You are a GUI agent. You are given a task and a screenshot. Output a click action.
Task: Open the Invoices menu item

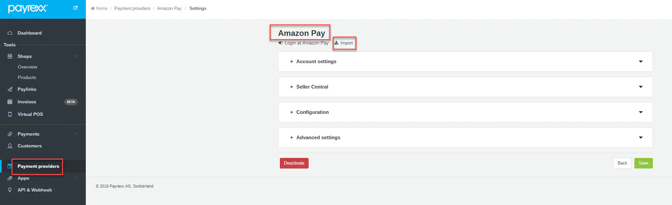point(27,102)
